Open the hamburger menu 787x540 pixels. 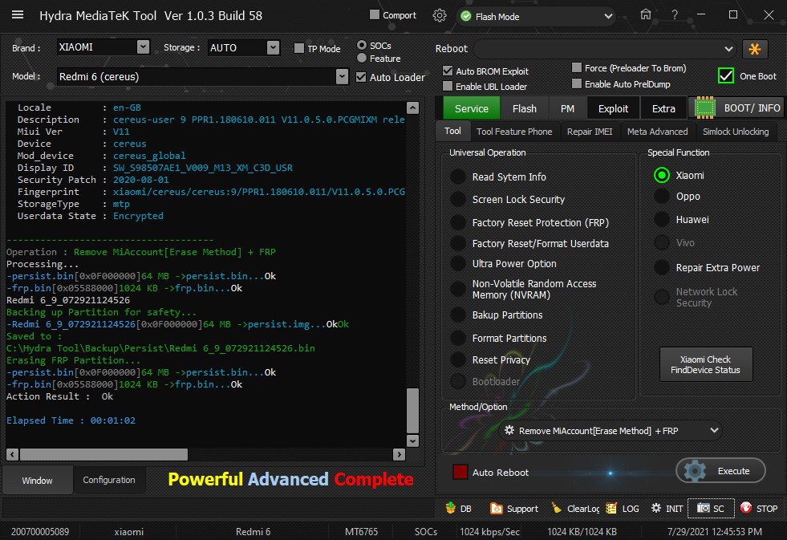pyautogui.click(x=18, y=15)
